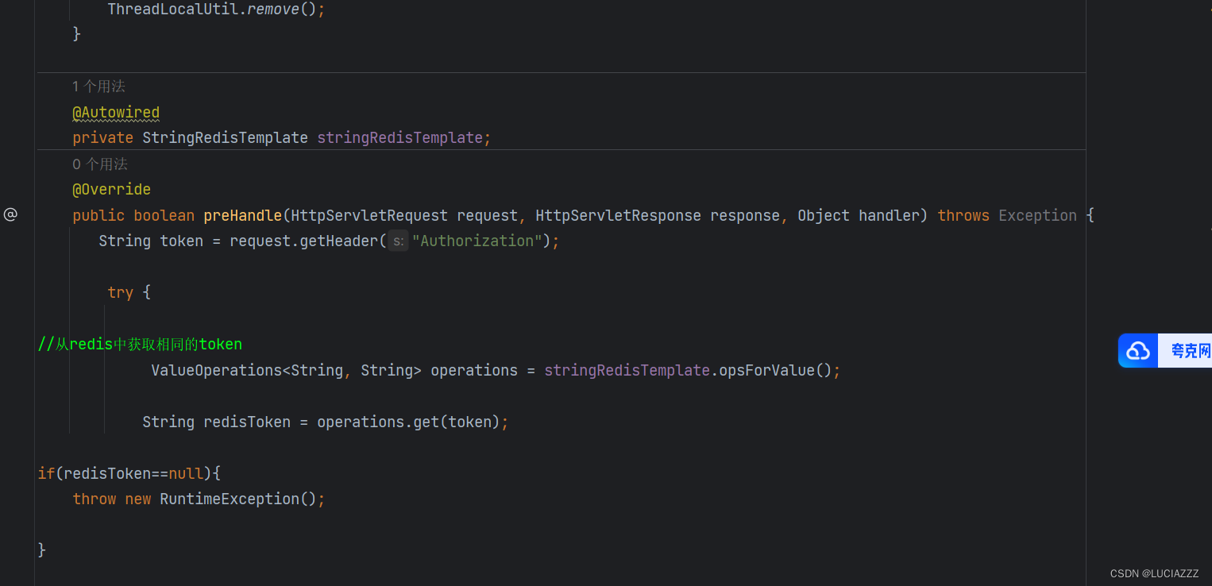Click the private keyword

coord(102,137)
